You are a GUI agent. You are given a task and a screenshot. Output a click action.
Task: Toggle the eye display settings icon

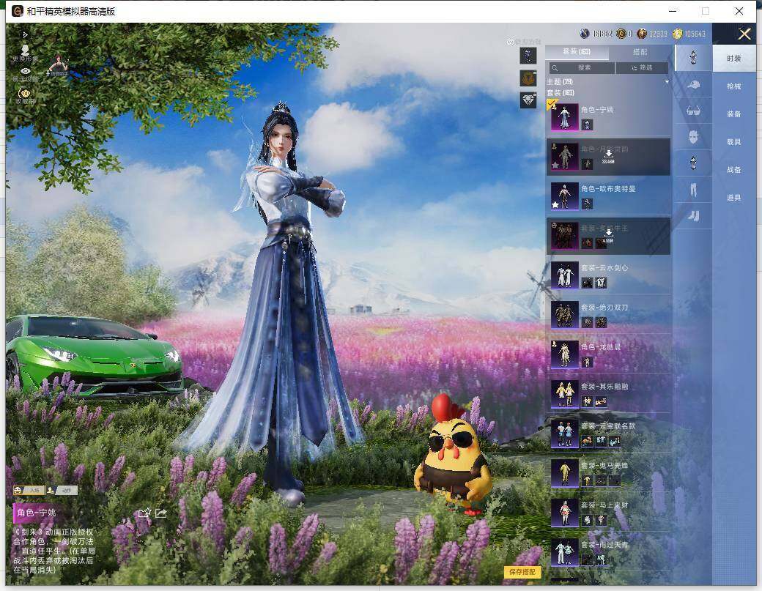[25, 71]
